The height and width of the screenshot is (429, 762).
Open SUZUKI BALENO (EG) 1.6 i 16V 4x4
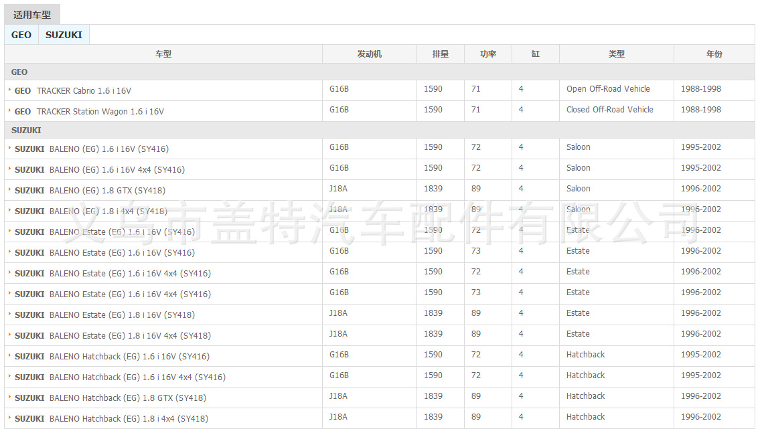(x=100, y=170)
